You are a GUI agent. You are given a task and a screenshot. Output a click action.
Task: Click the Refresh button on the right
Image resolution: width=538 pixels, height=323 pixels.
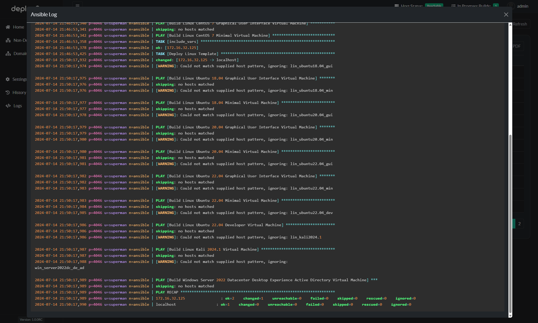pos(520,24)
